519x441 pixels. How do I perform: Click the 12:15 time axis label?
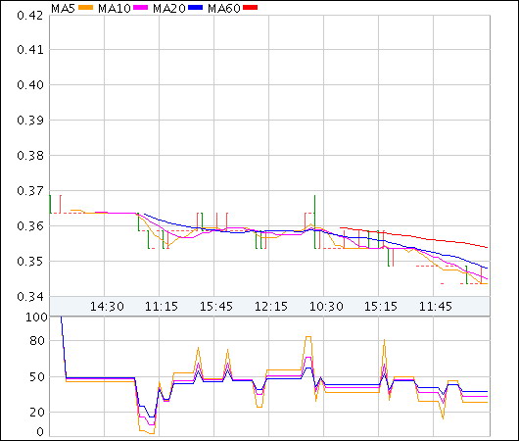tap(271, 306)
